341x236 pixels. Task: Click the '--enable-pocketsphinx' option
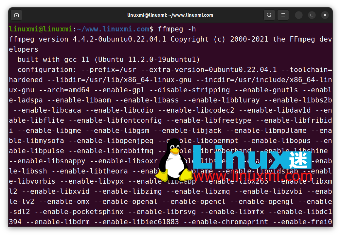[x=79, y=212]
